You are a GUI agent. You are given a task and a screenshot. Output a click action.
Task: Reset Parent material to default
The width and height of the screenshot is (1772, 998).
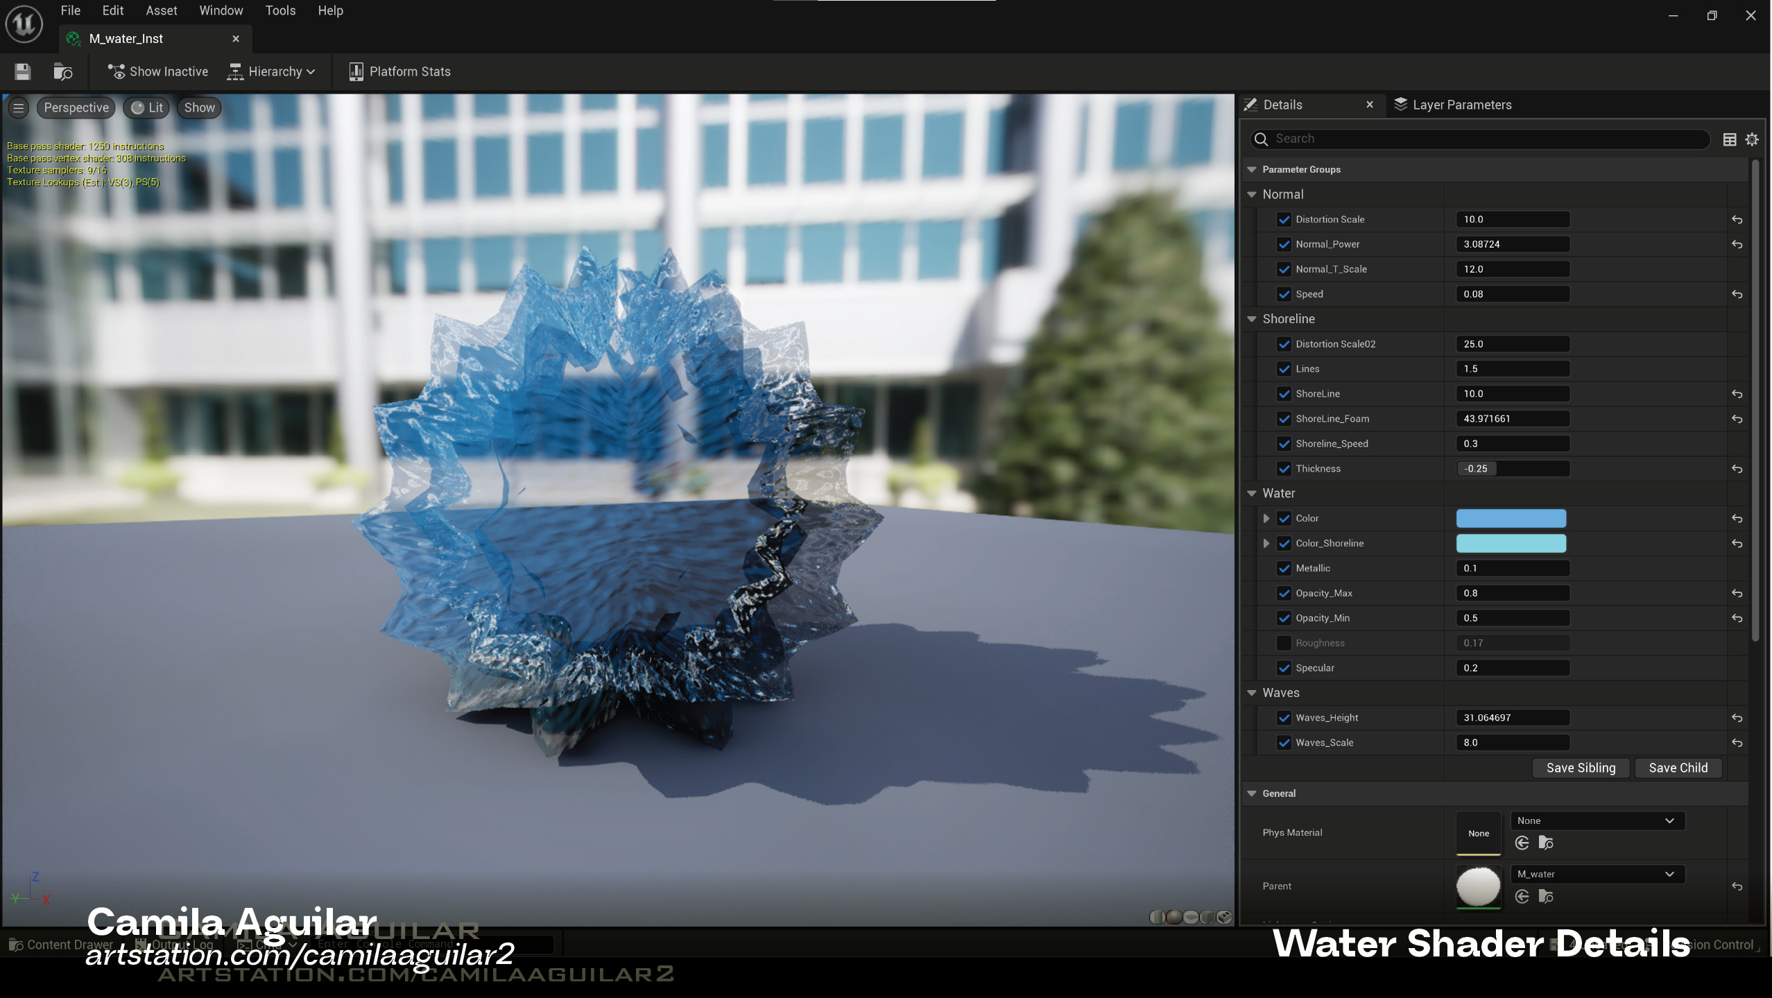tap(1737, 886)
